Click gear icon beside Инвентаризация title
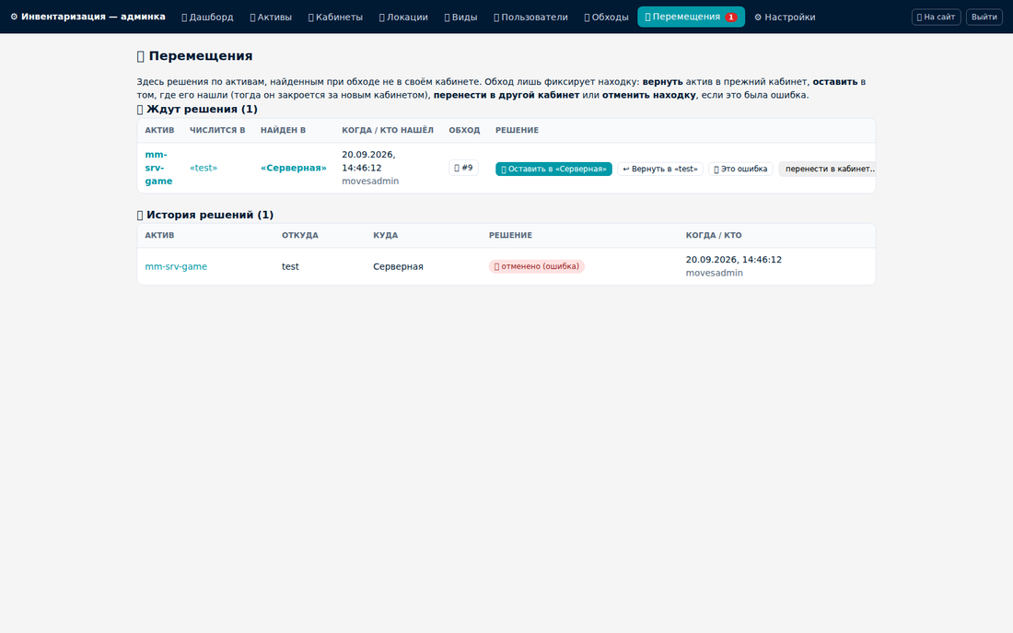Viewport: 1013px width, 633px height. point(14,17)
